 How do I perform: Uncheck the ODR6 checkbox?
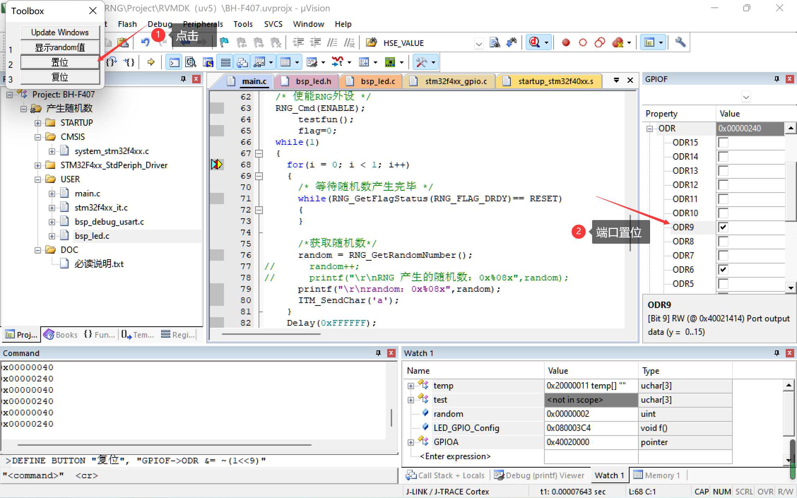(x=723, y=269)
